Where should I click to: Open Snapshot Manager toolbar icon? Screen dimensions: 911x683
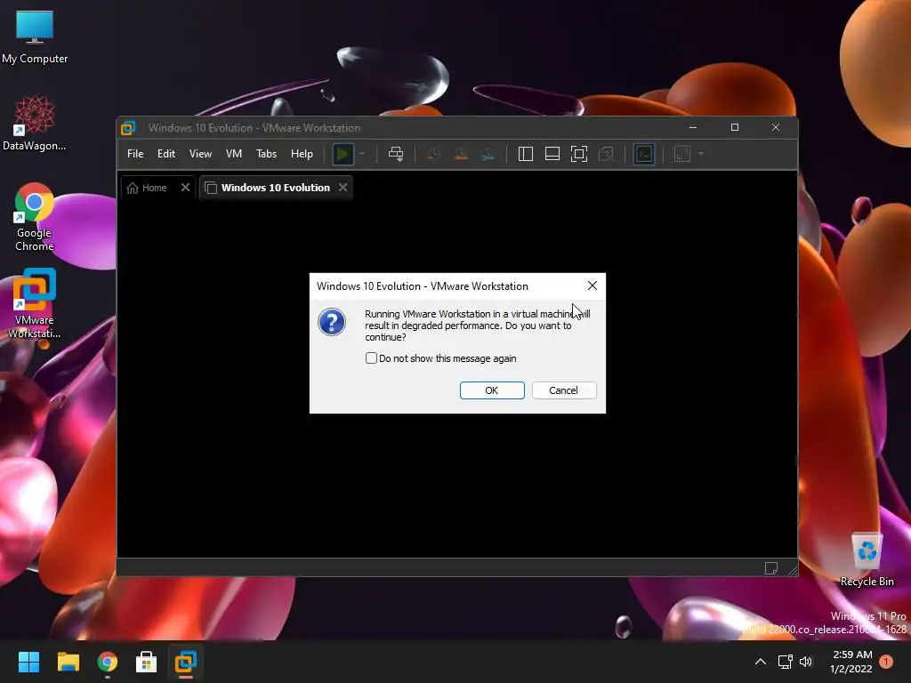[x=488, y=154]
